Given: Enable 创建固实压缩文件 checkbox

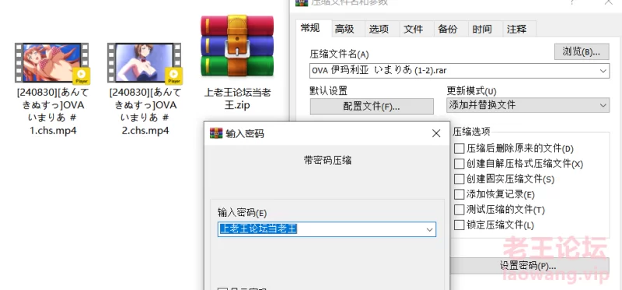Looking at the screenshot, I should (x=459, y=180).
